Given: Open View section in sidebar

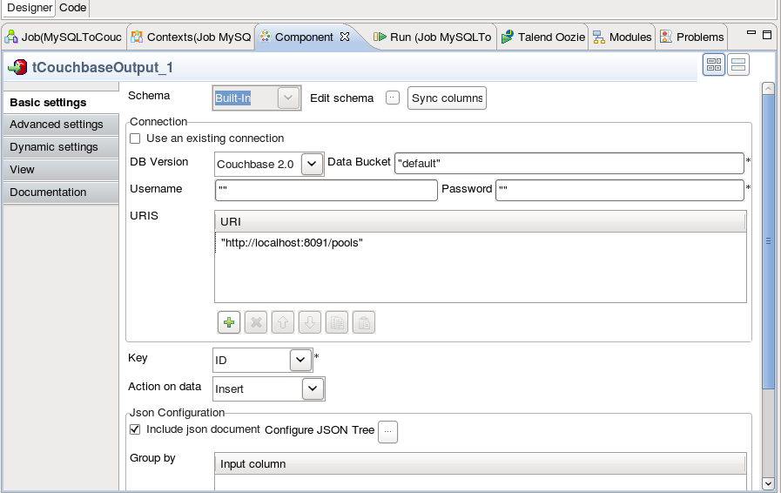Looking at the screenshot, I should click(61, 170).
